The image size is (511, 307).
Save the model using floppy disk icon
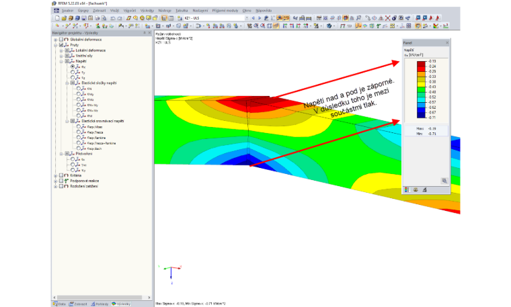84,18
